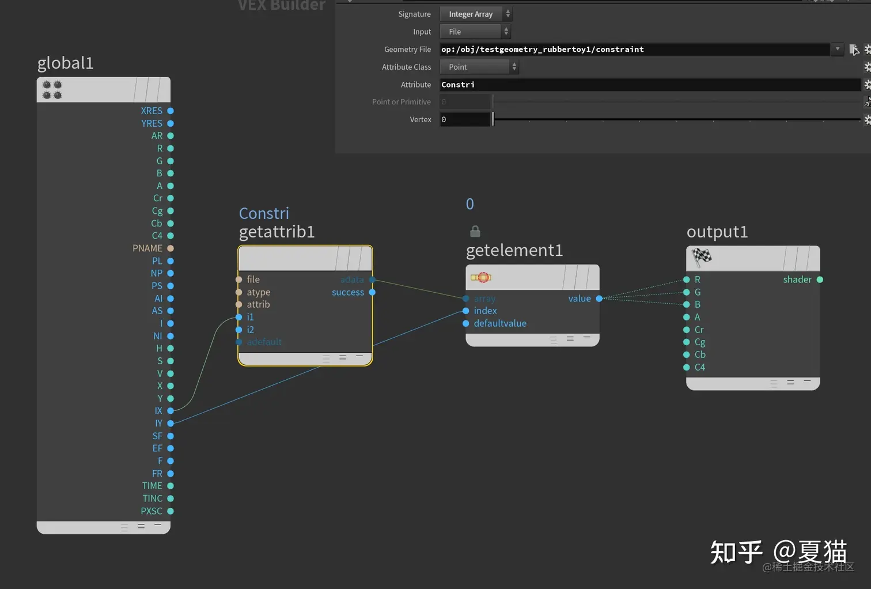Click the Attribute field containing Constri
Image resolution: width=871 pixels, height=589 pixels.
tap(650, 85)
